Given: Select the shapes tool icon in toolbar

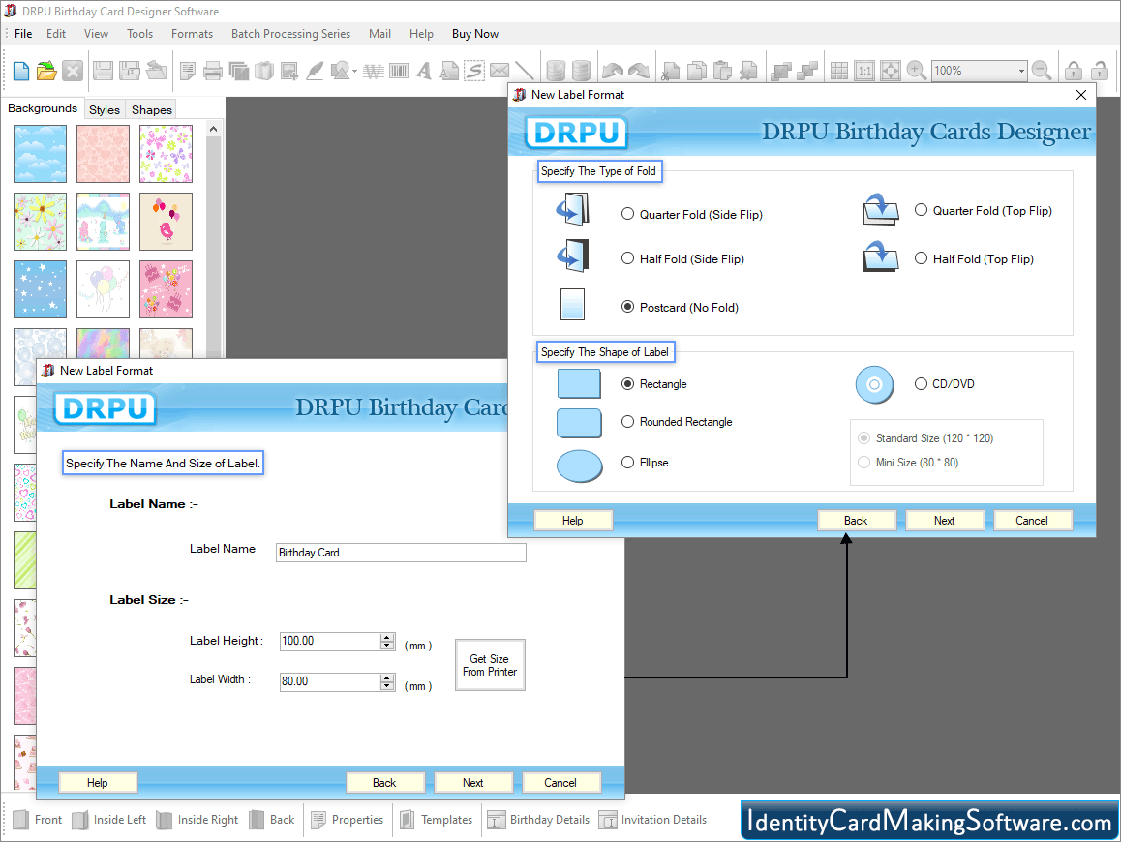Looking at the screenshot, I should [x=341, y=71].
